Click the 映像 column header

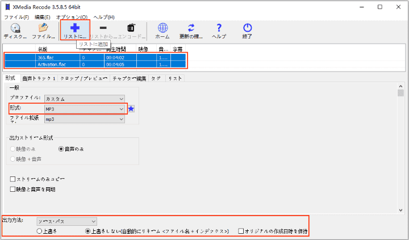point(147,49)
